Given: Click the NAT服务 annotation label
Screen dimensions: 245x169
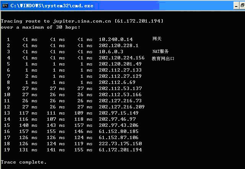Looking at the screenshot, I should [x=160, y=51].
